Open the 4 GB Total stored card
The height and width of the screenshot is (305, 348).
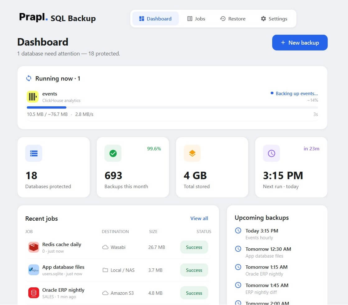(212, 167)
